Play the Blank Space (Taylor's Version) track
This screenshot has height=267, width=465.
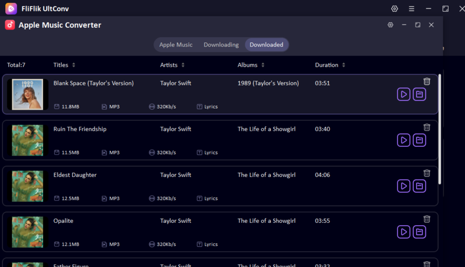[x=403, y=94]
